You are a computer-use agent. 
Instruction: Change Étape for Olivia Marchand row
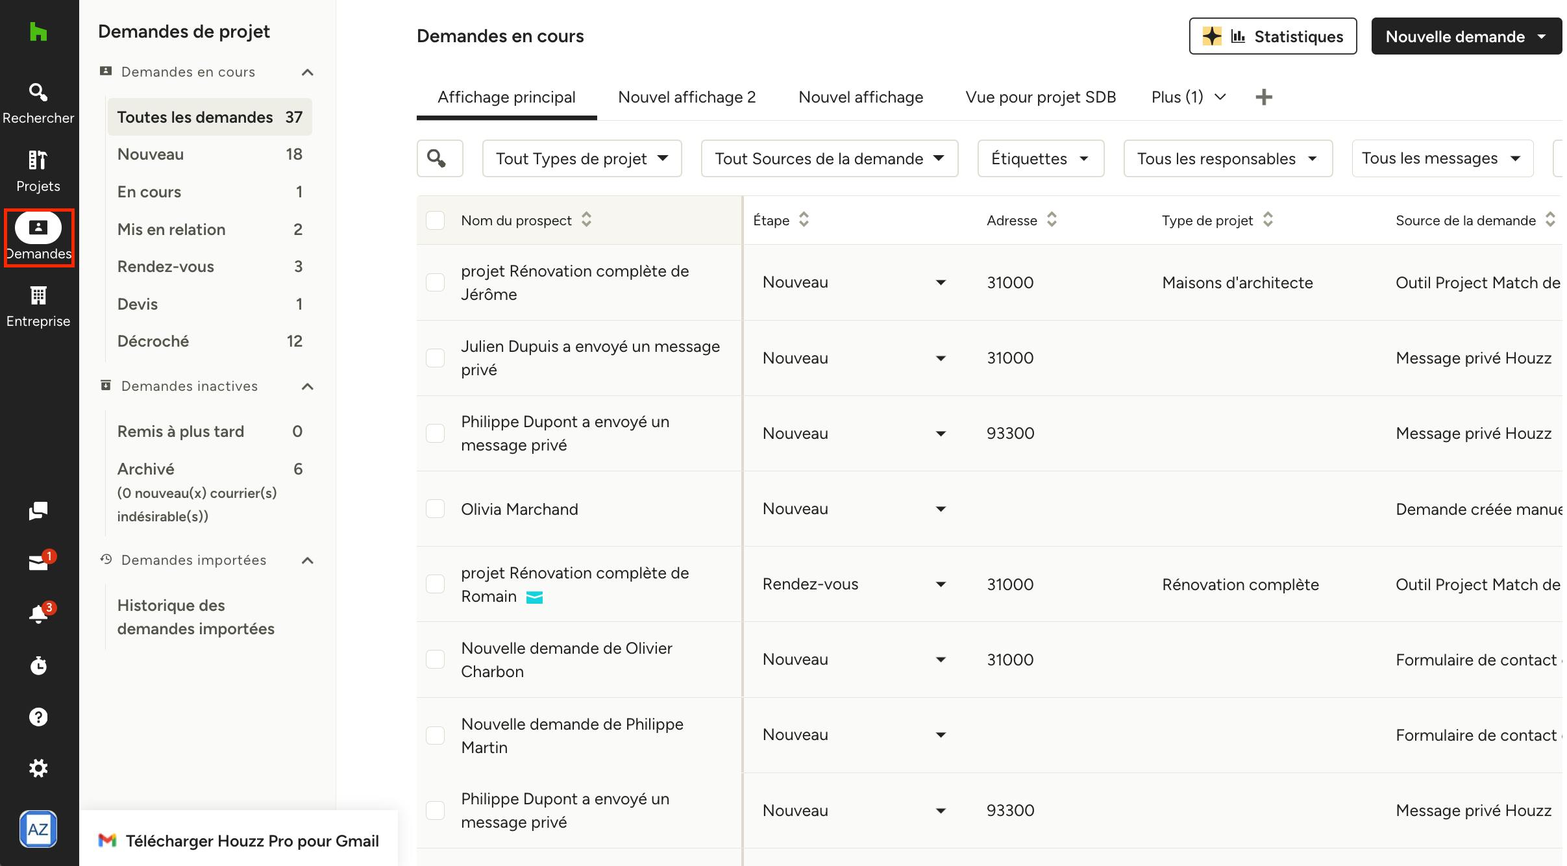pos(854,509)
